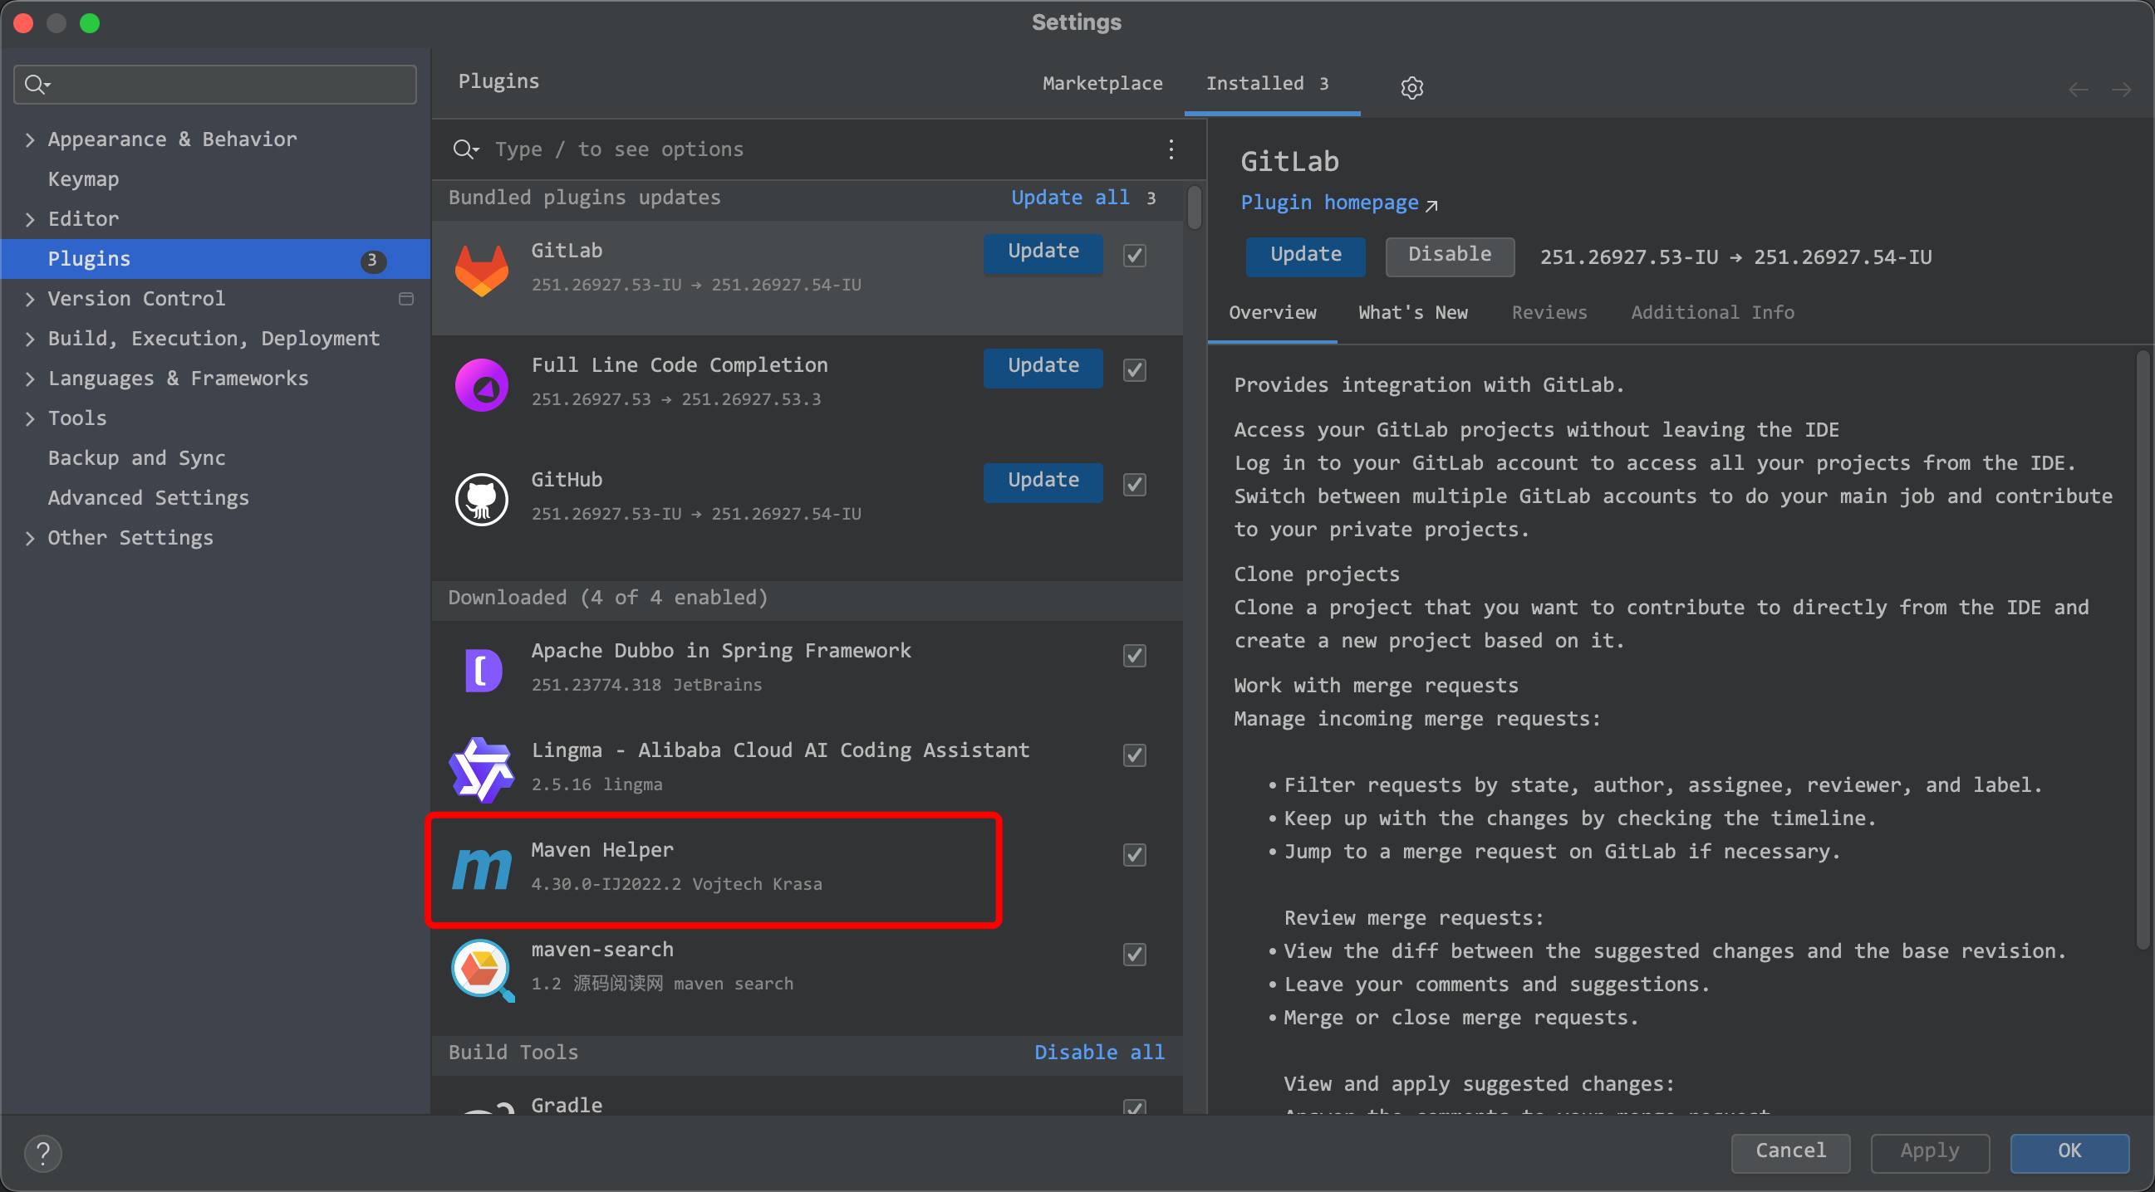Navigate forward with the right arrow
Viewport: 2155px width, 1192px height.
[2121, 90]
